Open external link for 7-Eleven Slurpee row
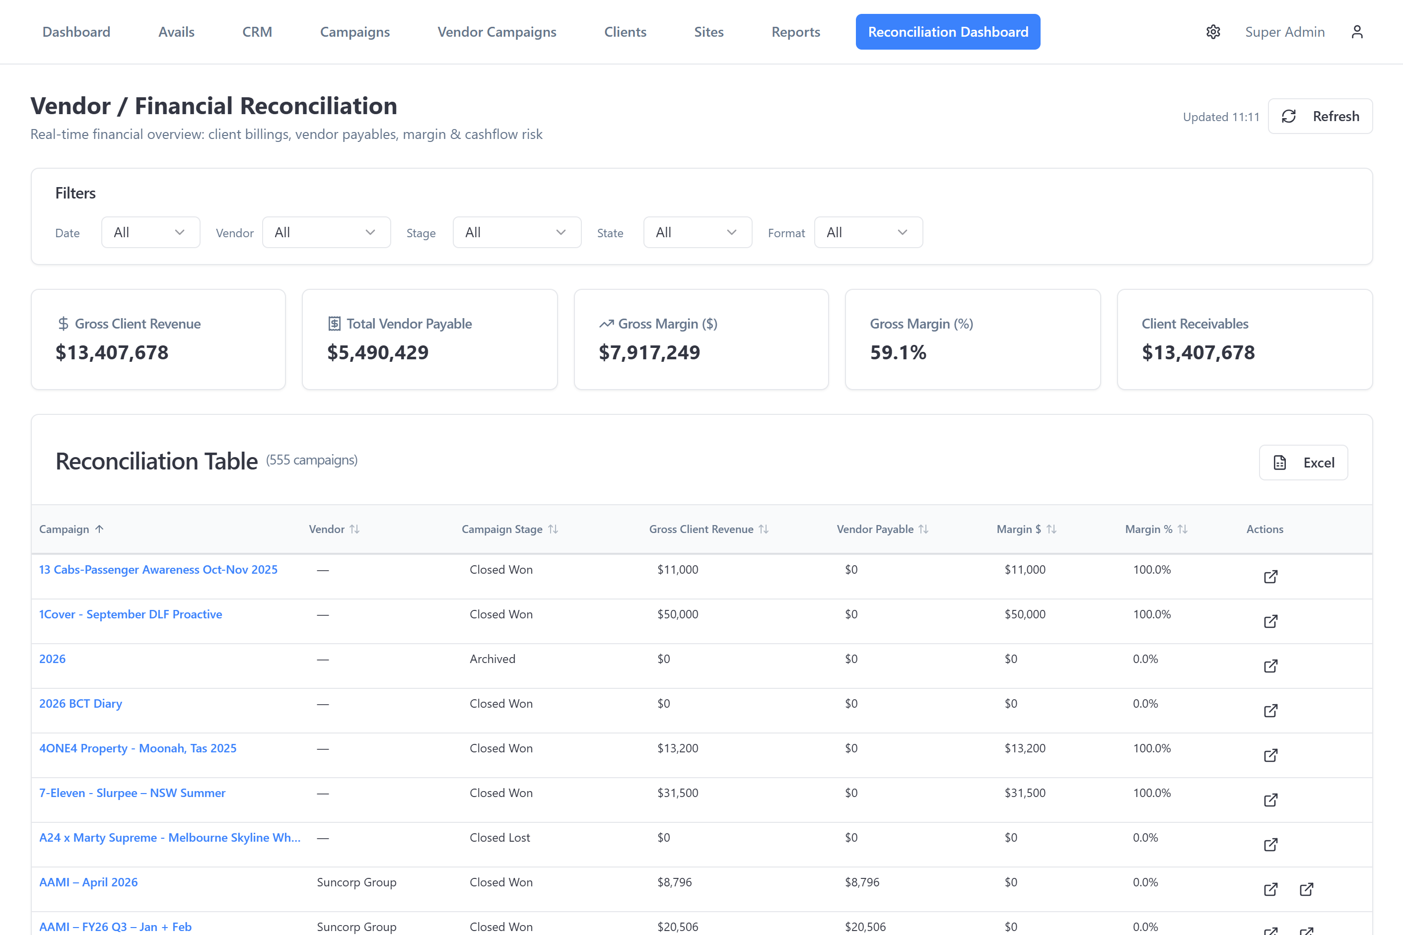This screenshot has height=935, width=1403. [x=1270, y=800]
